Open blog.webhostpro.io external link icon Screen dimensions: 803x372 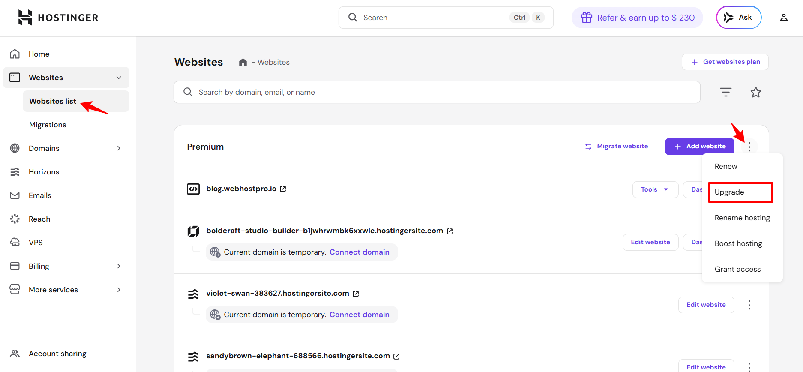pos(283,189)
